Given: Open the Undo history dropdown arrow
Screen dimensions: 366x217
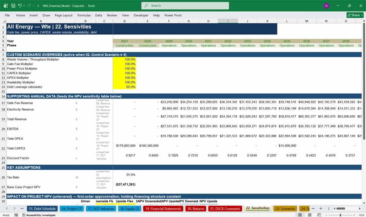Looking at the screenshot, I should 24,5.
